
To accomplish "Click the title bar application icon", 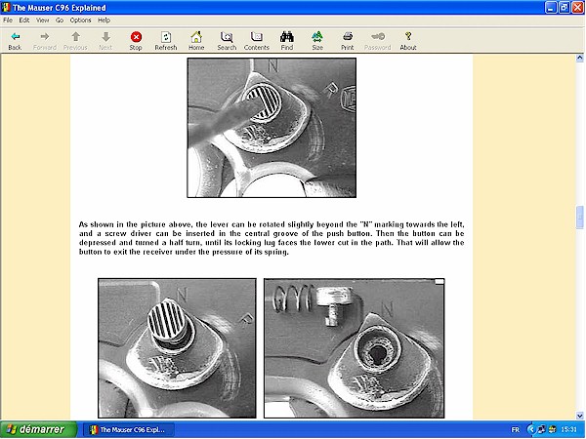I will 6,8.
